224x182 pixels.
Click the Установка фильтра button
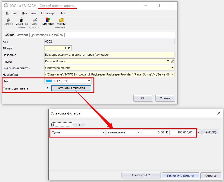click(71, 88)
